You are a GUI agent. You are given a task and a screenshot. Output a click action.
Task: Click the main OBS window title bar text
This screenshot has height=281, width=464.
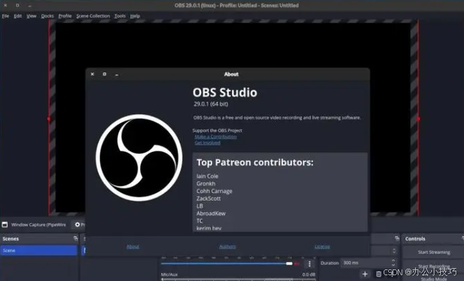pyautogui.click(x=236, y=5)
